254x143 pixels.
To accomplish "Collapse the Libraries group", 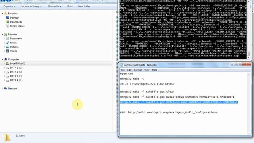I will tap(3, 35).
